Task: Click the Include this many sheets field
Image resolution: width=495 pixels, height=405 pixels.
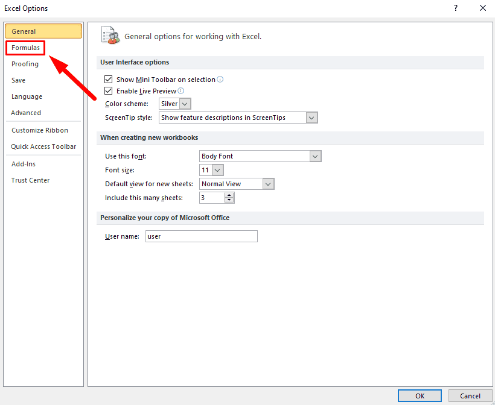Action: (x=212, y=198)
